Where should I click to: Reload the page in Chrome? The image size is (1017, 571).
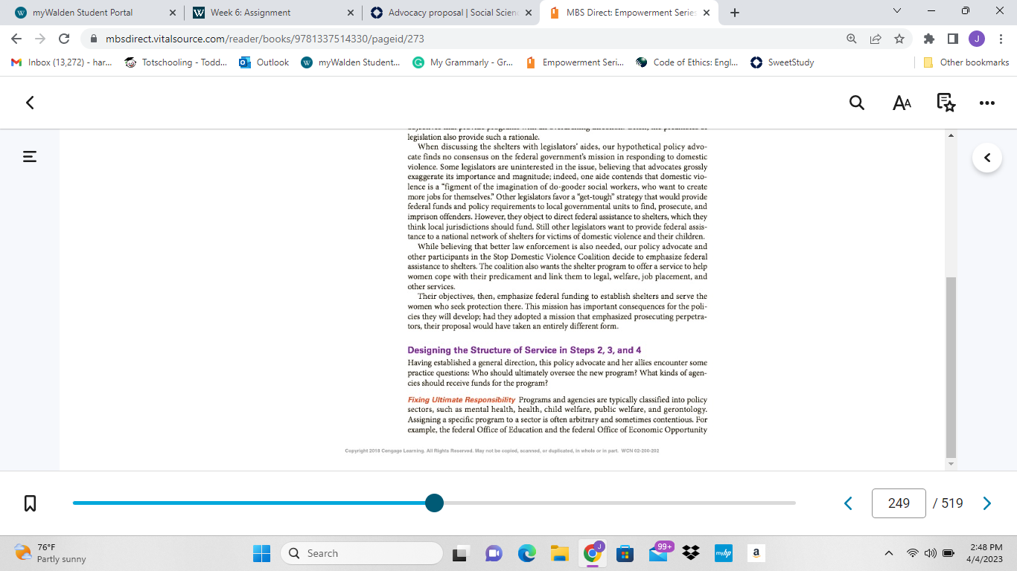(x=64, y=39)
